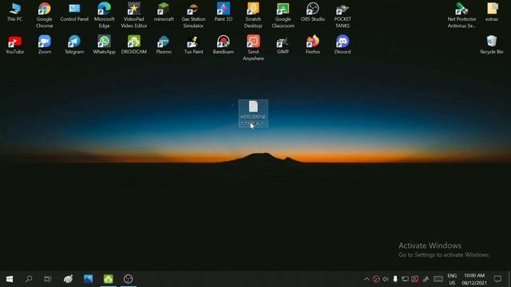Open Photos app on taskbar
Screen dimensions: 511x287
[89, 279]
